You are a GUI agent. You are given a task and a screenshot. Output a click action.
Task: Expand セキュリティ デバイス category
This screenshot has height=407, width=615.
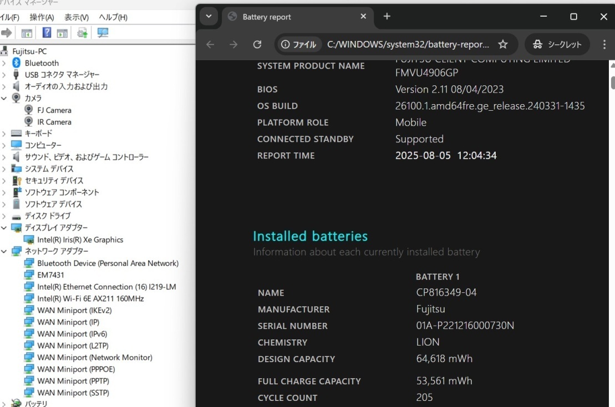tap(4, 181)
